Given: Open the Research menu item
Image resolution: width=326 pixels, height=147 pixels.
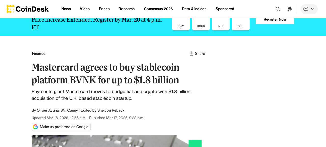Looking at the screenshot, I should [x=127, y=9].
